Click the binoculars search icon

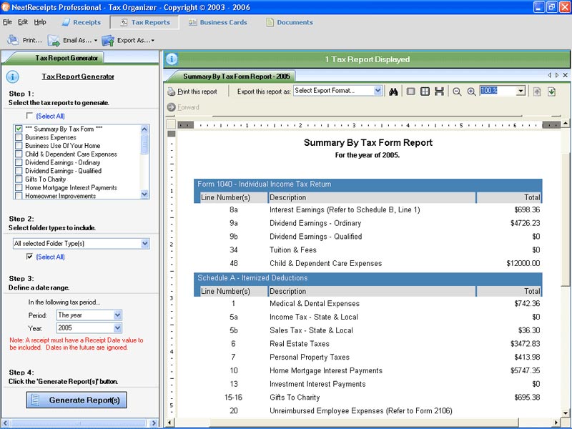coord(393,92)
